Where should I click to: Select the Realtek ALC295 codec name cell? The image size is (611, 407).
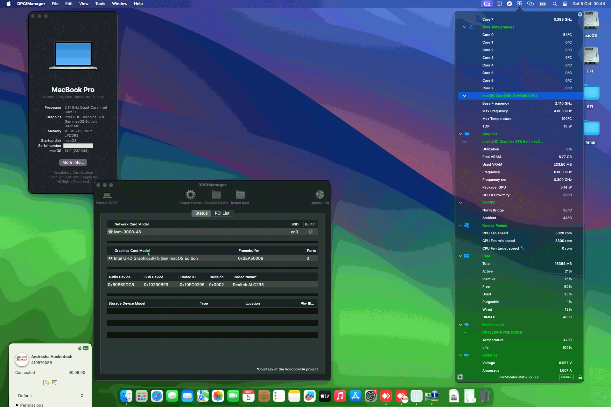tap(248, 285)
